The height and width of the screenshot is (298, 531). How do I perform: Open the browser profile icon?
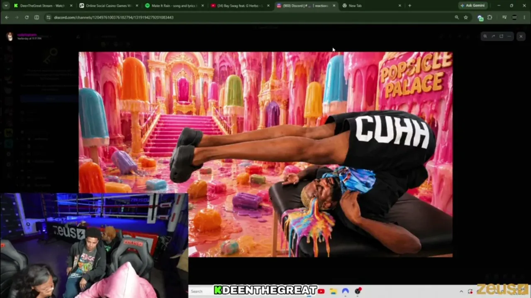514,17
